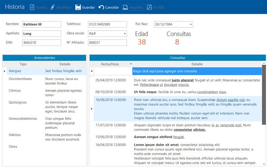Image resolution: width=267 pixels, height=167 pixels.
Task: Click the Teléfono input field
Action: (107, 24)
